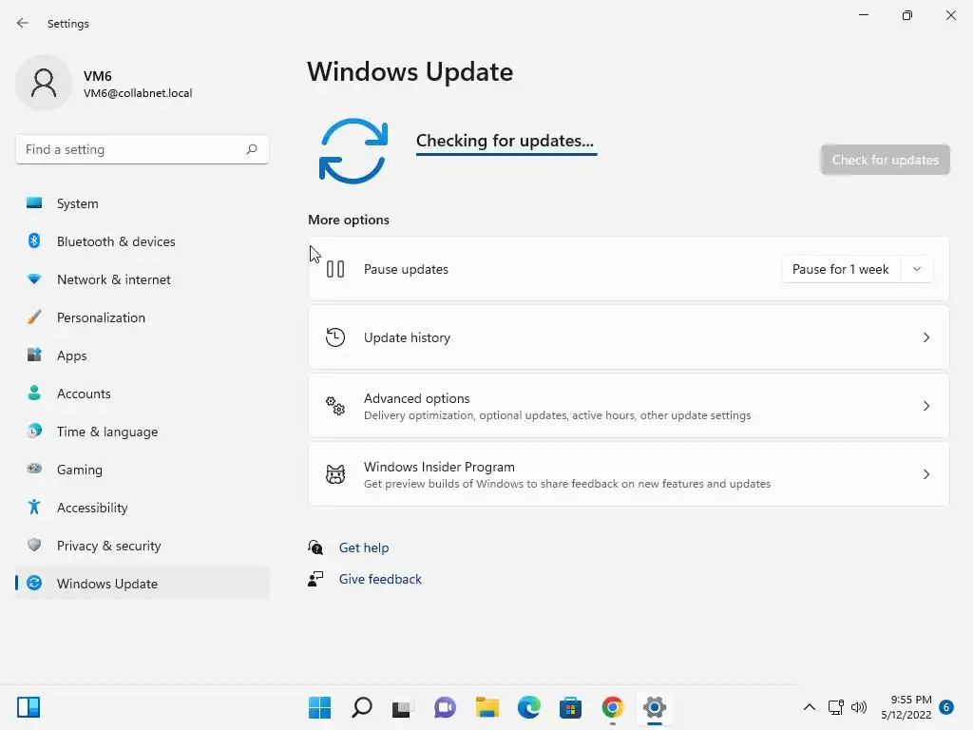Click the Accessibility figure icon
973x730 pixels.
pos(34,508)
